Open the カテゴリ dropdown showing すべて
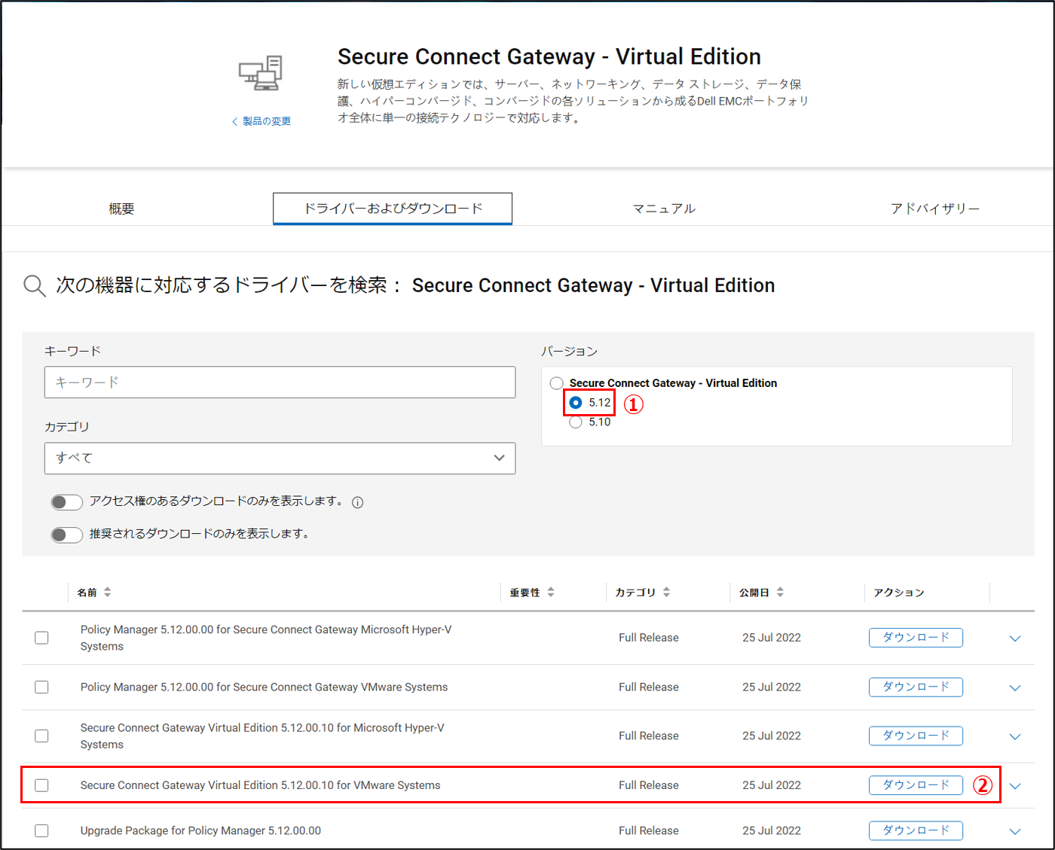Image resolution: width=1055 pixels, height=850 pixels. click(x=280, y=459)
